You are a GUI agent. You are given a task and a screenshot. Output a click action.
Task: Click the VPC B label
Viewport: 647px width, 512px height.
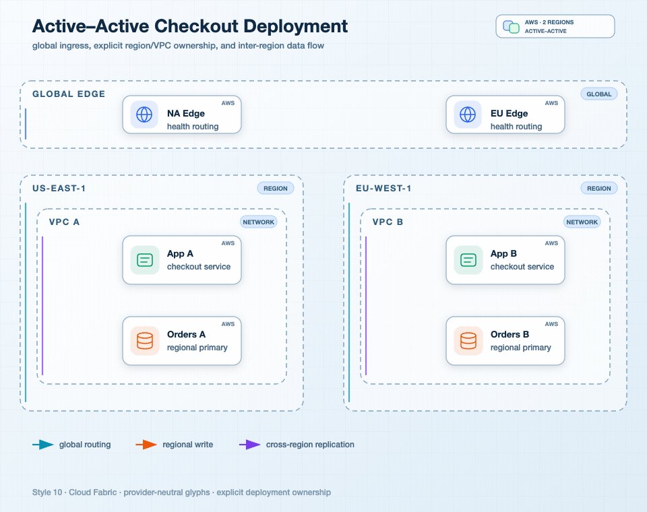(388, 222)
